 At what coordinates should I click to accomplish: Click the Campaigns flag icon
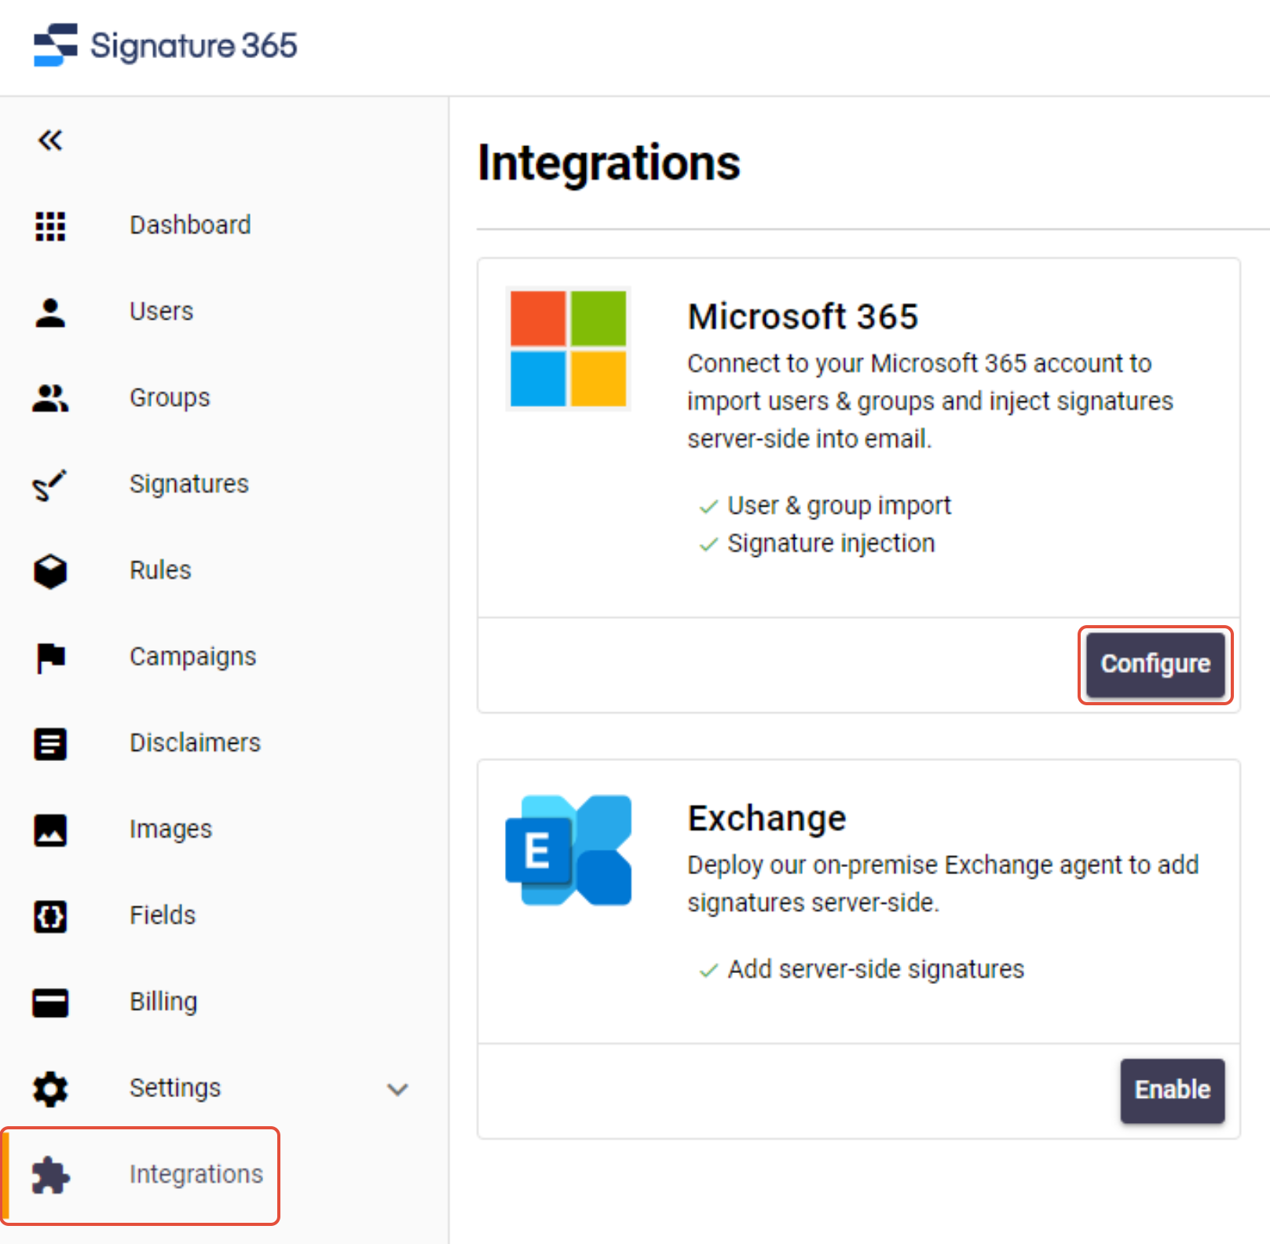click(x=51, y=658)
